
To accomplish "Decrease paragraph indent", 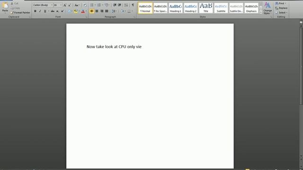I will pyautogui.click(x=115, y=5).
